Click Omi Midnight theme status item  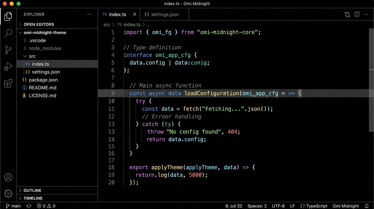(x=346, y=206)
